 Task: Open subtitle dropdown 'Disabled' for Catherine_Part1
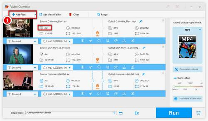[x=22, y=41]
